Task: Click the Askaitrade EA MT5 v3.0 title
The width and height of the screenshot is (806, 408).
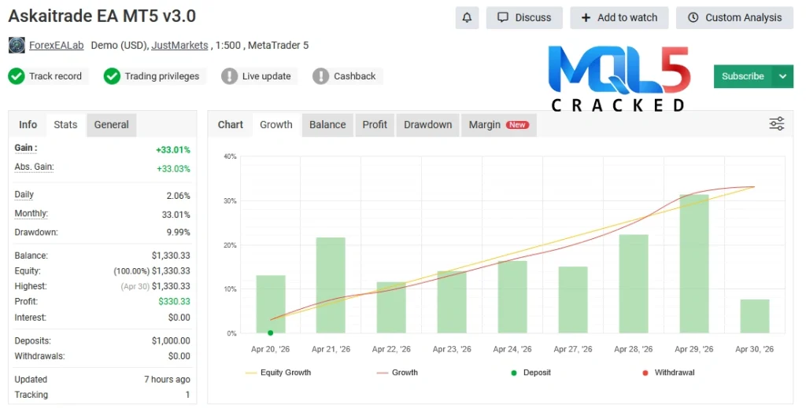Action: click(x=102, y=16)
